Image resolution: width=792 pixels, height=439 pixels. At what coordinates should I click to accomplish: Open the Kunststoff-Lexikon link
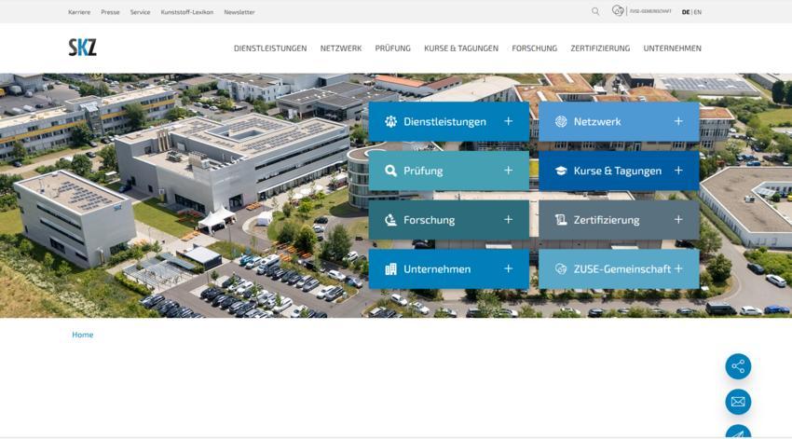tap(187, 12)
